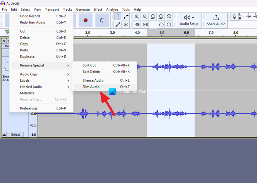The height and width of the screenshot is (183, 257).
Task: Open the Tools menu
Action: (126, 10)
